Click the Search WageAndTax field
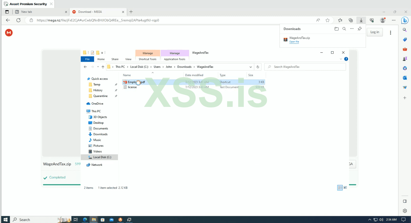Screen dimensions: 411x223 pos(305,67)
